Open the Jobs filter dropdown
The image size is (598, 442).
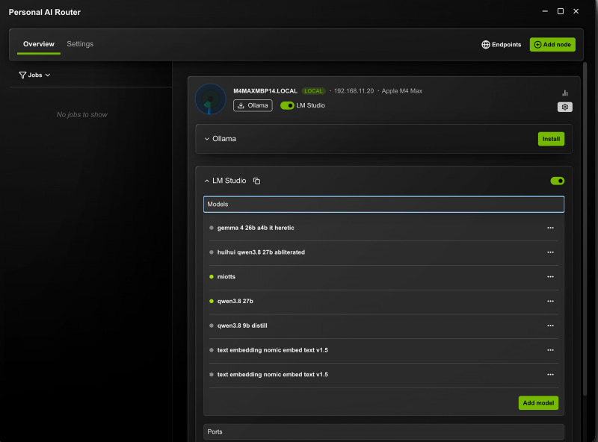coord(34,75)
